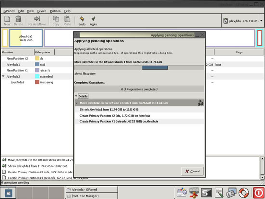
Task: Click the Filesystem column header
Action: pyautogui.click(x=44, y=52)
